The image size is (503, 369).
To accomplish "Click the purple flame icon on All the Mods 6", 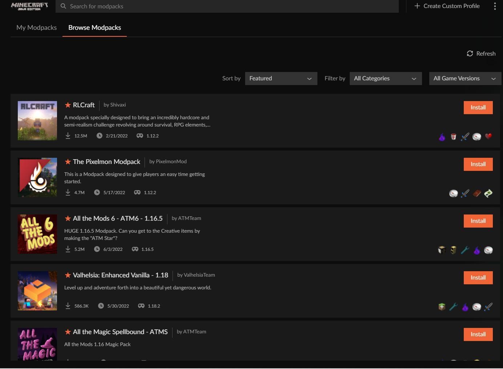I will click(476, 250).
